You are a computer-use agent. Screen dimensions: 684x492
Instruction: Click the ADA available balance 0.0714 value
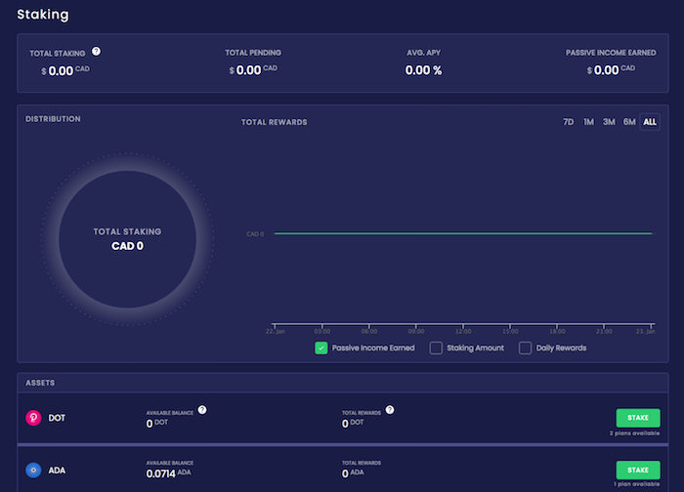coord(160,473)
